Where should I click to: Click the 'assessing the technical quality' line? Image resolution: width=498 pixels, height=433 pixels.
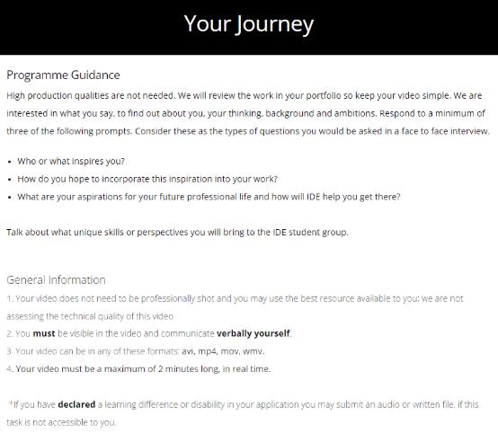[90, 316]
